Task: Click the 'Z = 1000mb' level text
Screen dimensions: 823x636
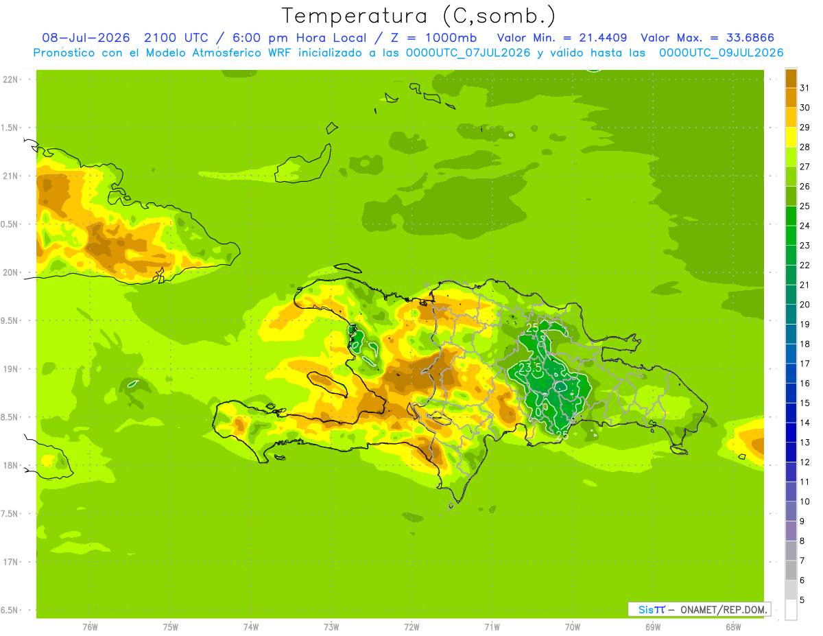Action: tap(434, 38)
